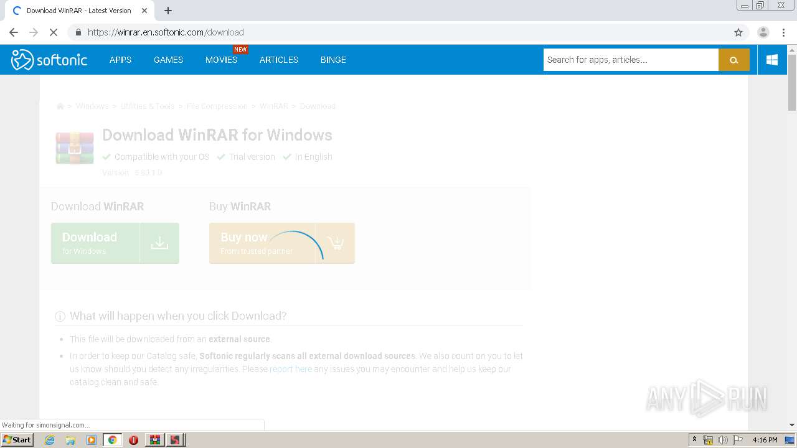Click the Trial version label
Screen dimensions: 797x448
pyautogui.click(x=252, y=157)
